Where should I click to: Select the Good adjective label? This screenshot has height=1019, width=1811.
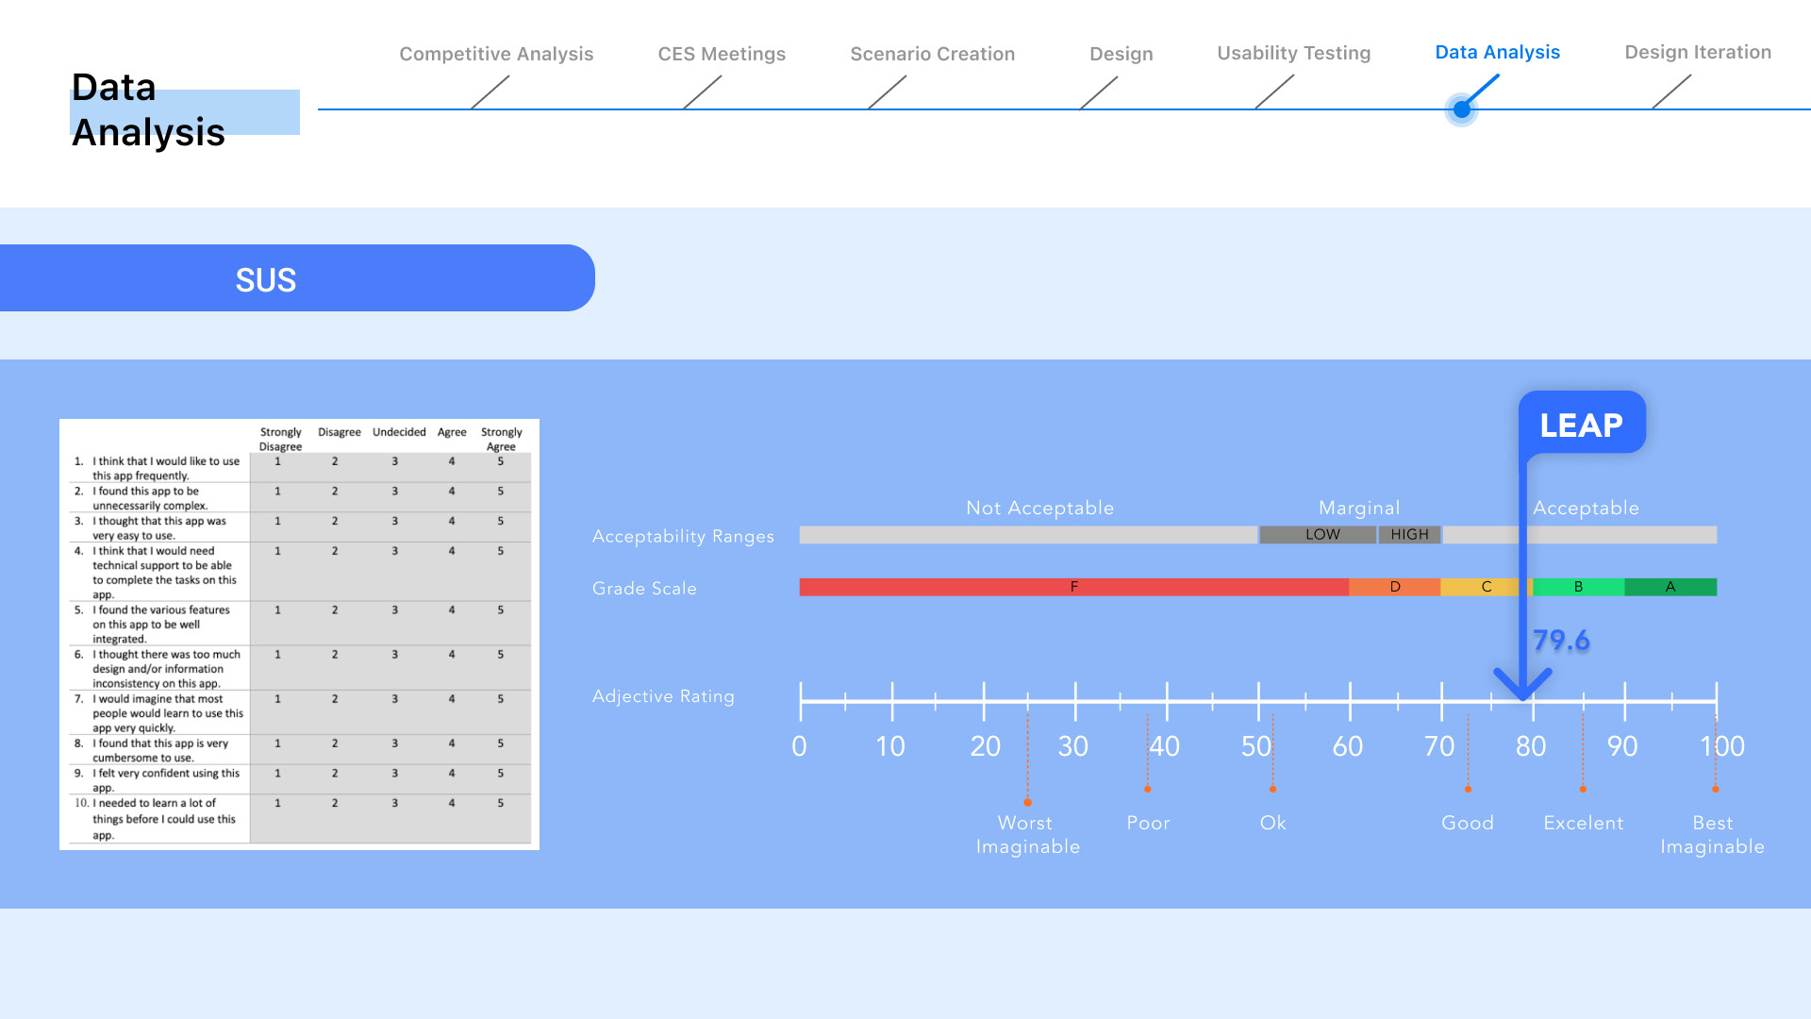point(1468,823)
